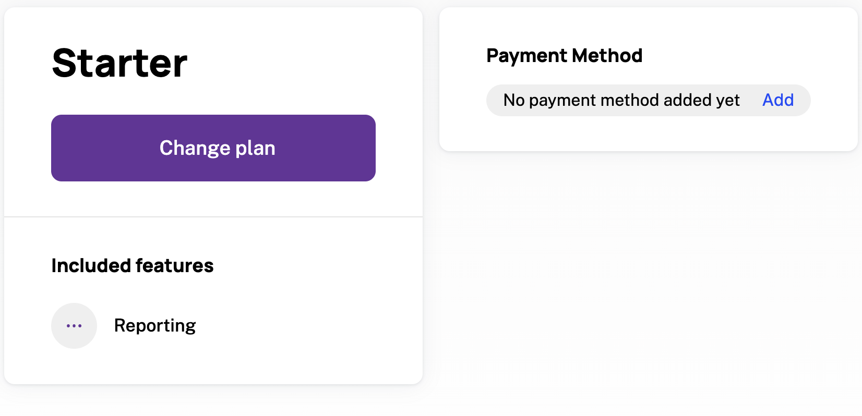862x416 pixels.
Task: Click the Payment Method heading
Action: 565,55
